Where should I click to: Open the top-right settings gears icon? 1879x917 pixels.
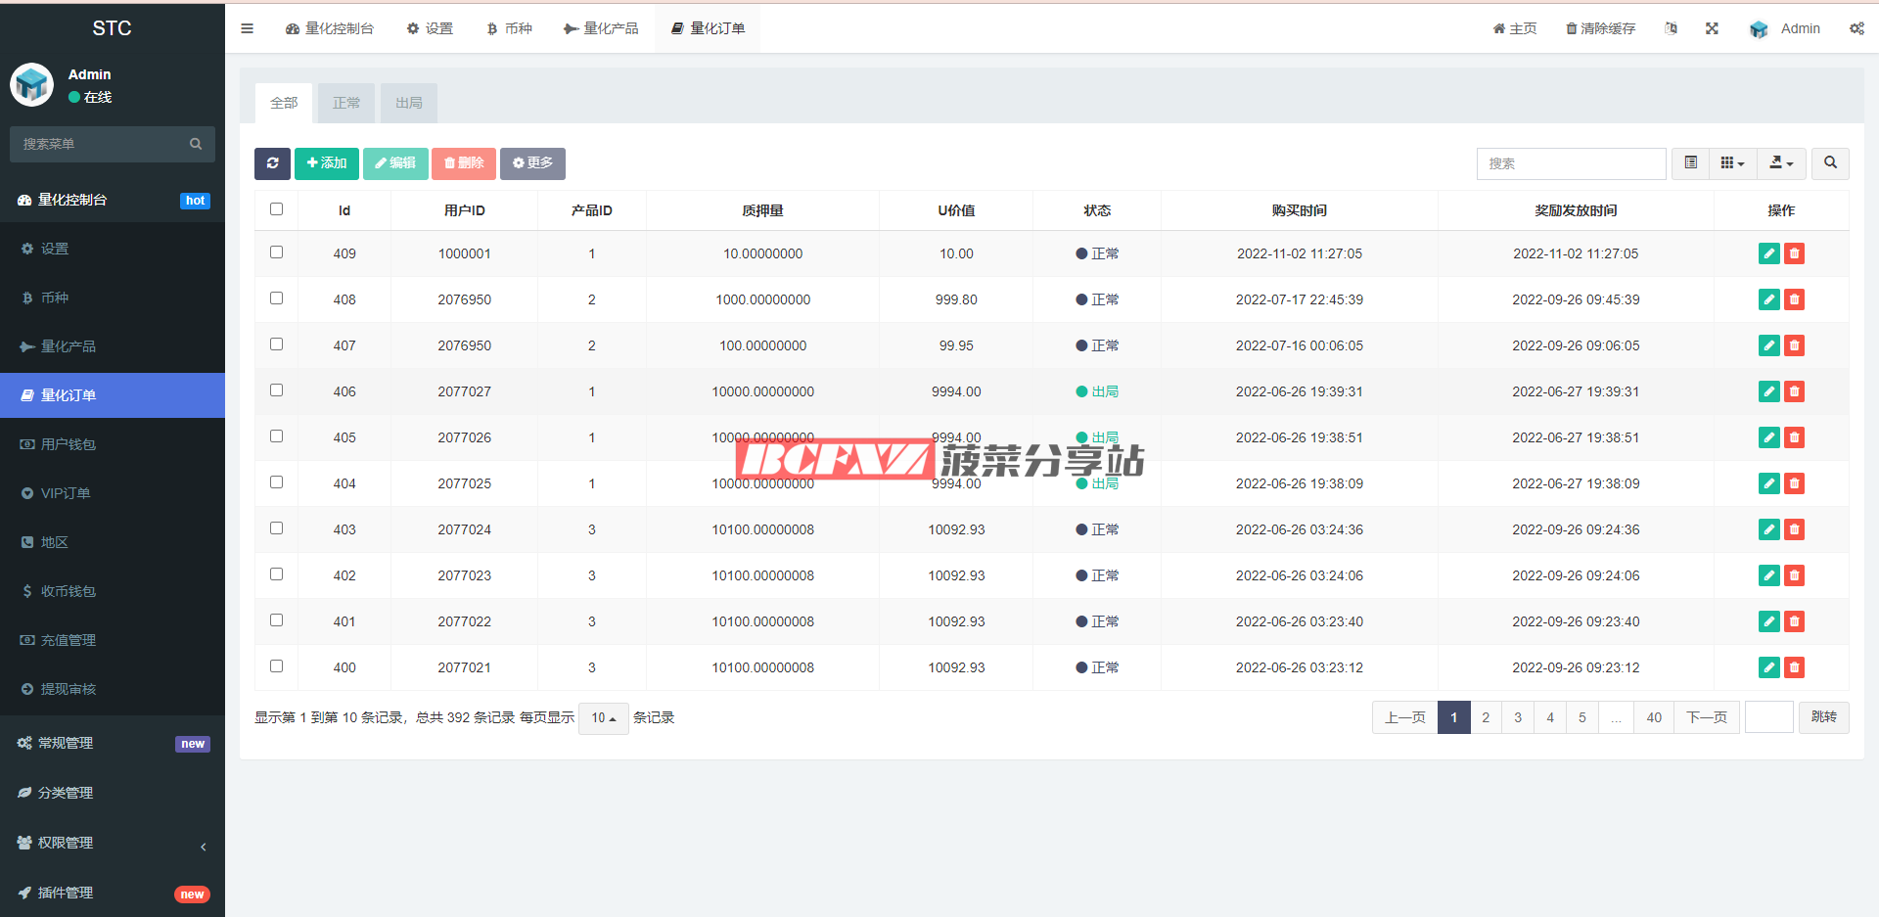(x=1856, y=28)
